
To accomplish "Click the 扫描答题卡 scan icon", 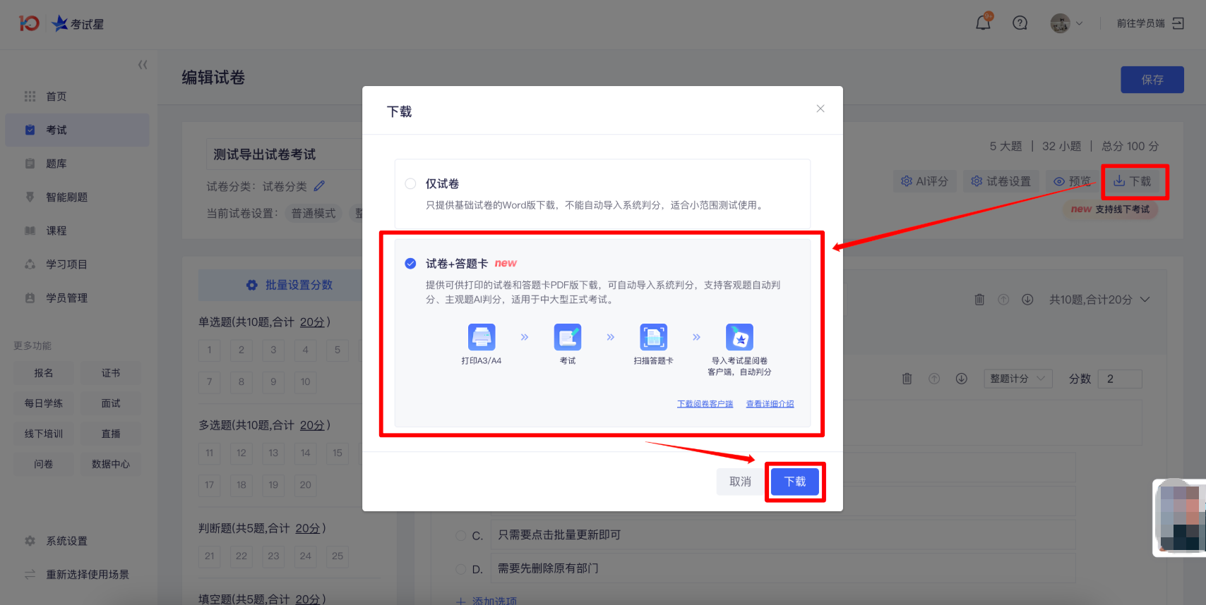I will pos(653,337).
